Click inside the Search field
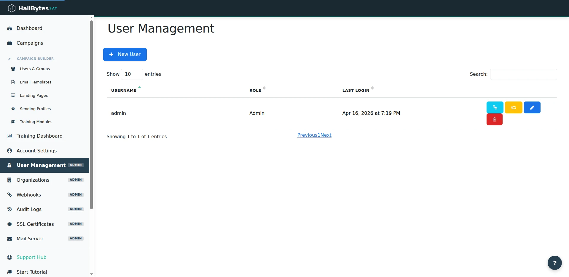Image resolution: width=569 pixels, height=277 pixels. [x=523, y=74]
